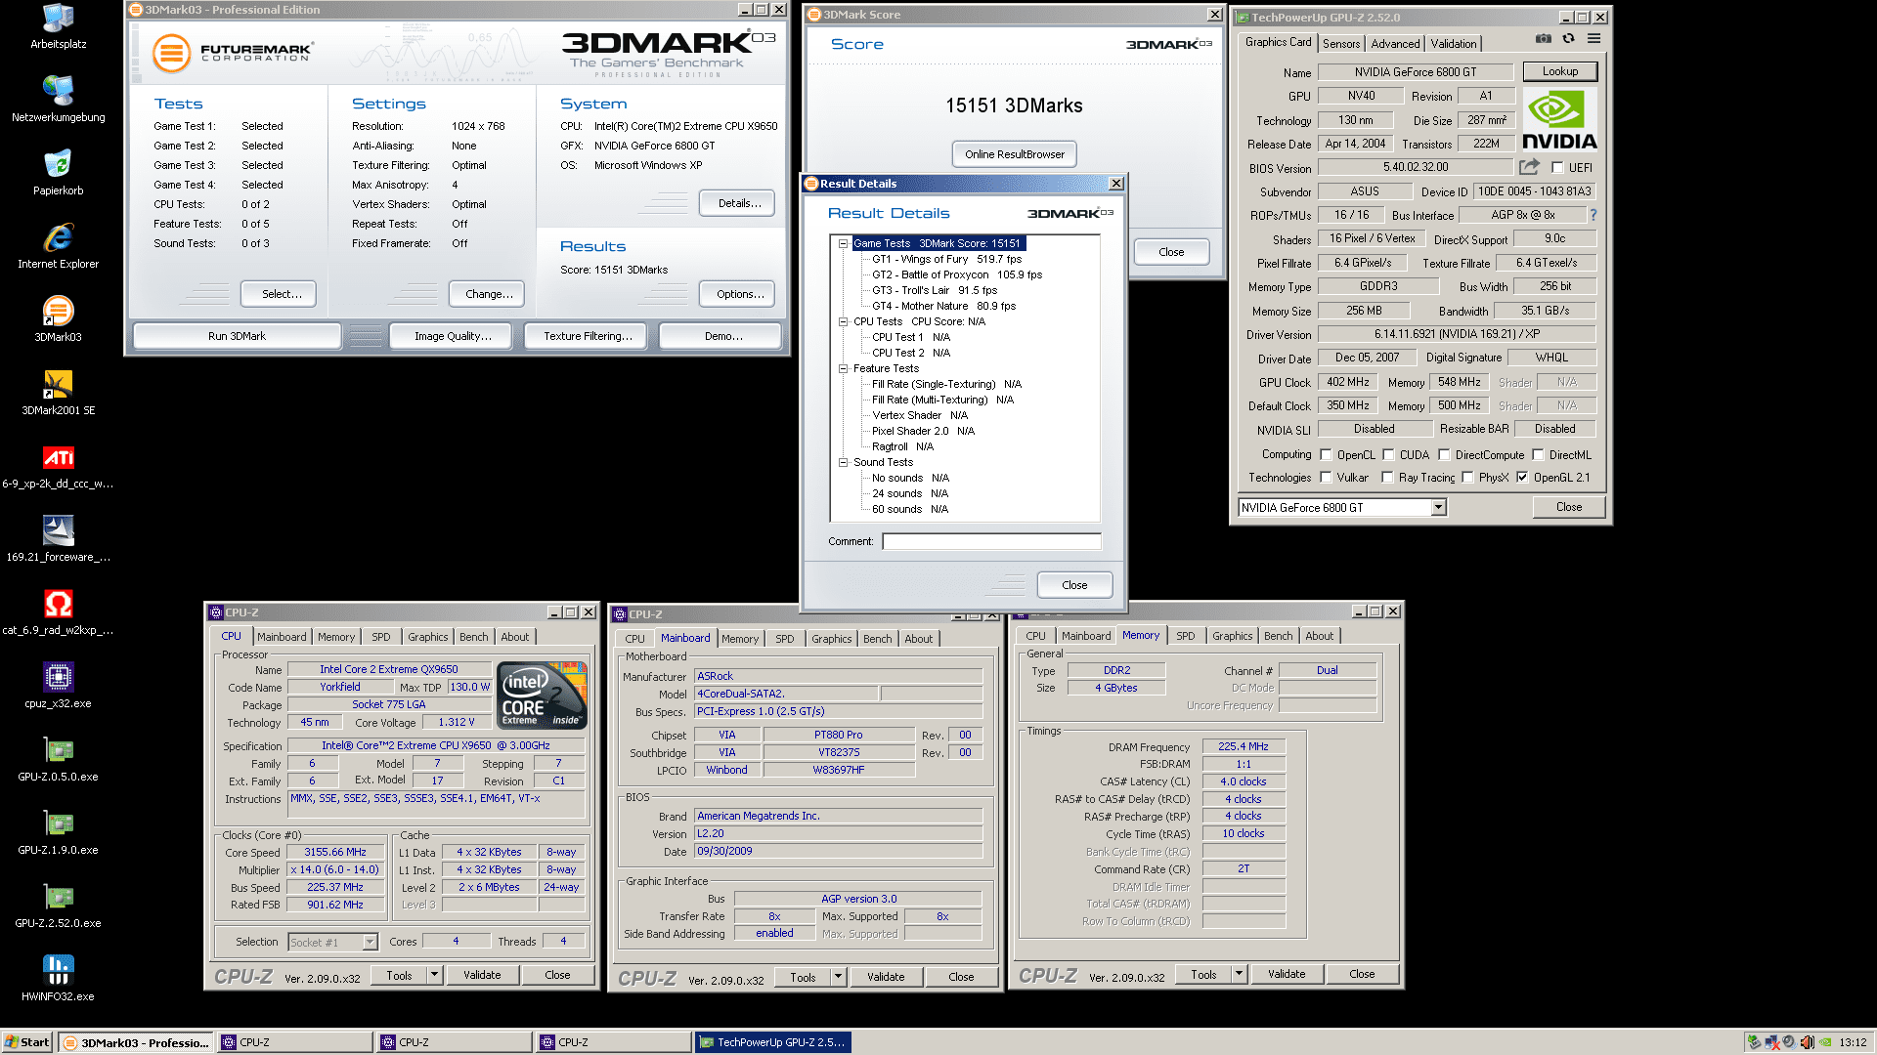Click the GPU-Z refresh icon
The image size is (1877, 1055).
(1568, 39)
